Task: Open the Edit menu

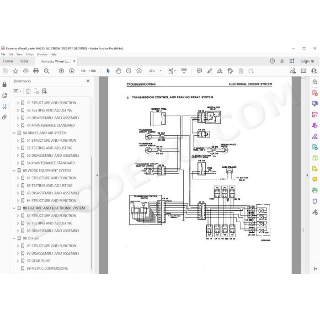Action: click(11, 54)
